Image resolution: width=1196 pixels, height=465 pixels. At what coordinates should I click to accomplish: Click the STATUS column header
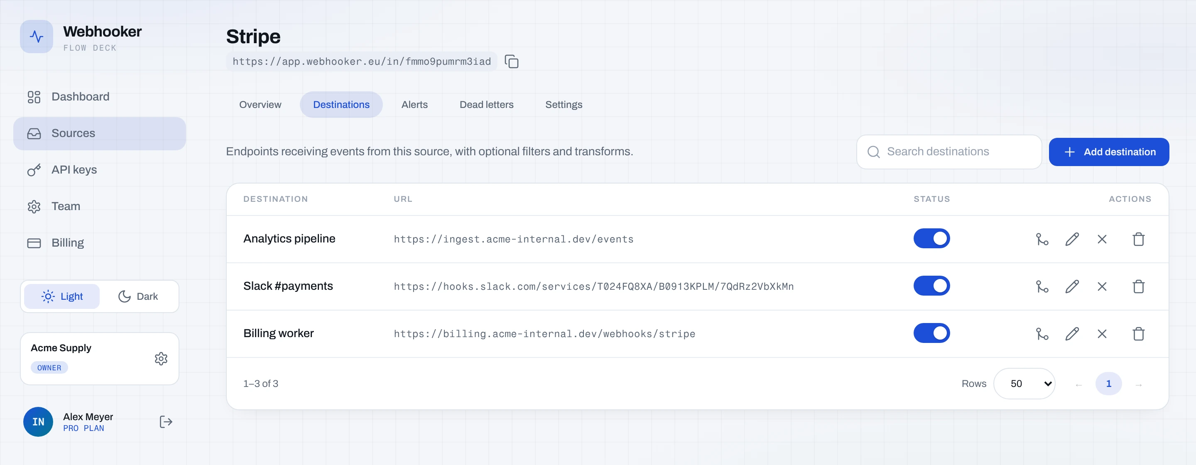(931, 199)
